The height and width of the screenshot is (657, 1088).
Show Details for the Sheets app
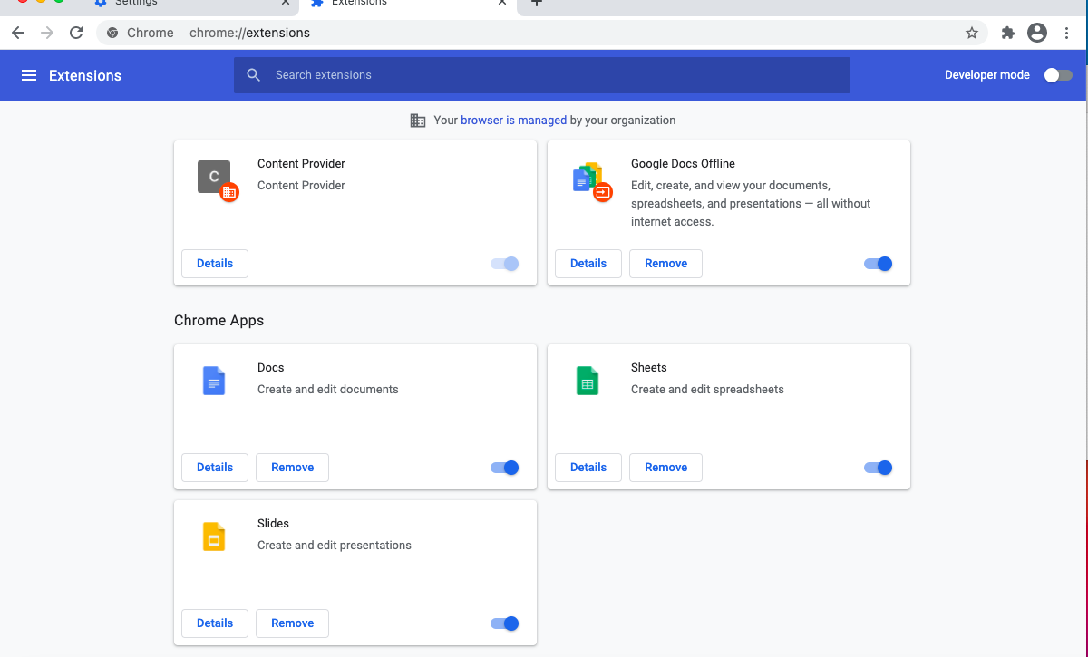coord(588,468)
